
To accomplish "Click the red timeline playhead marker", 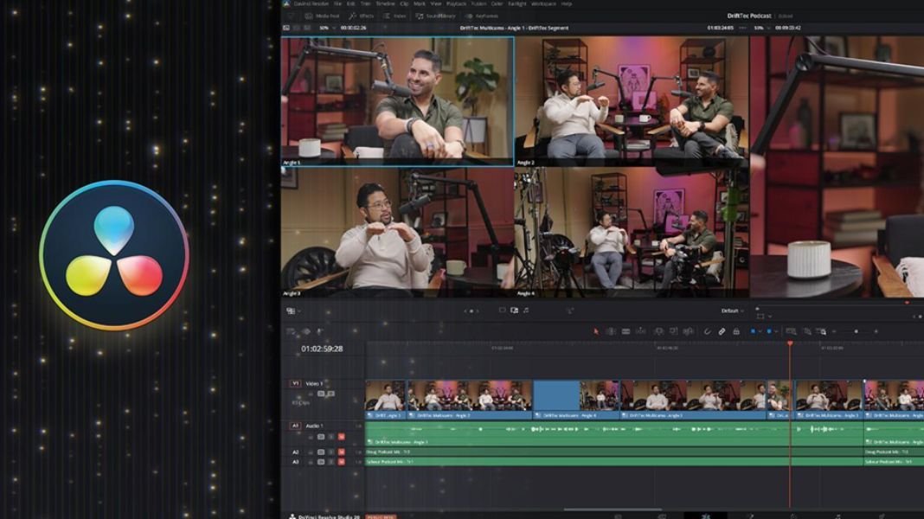I will 790,343.
